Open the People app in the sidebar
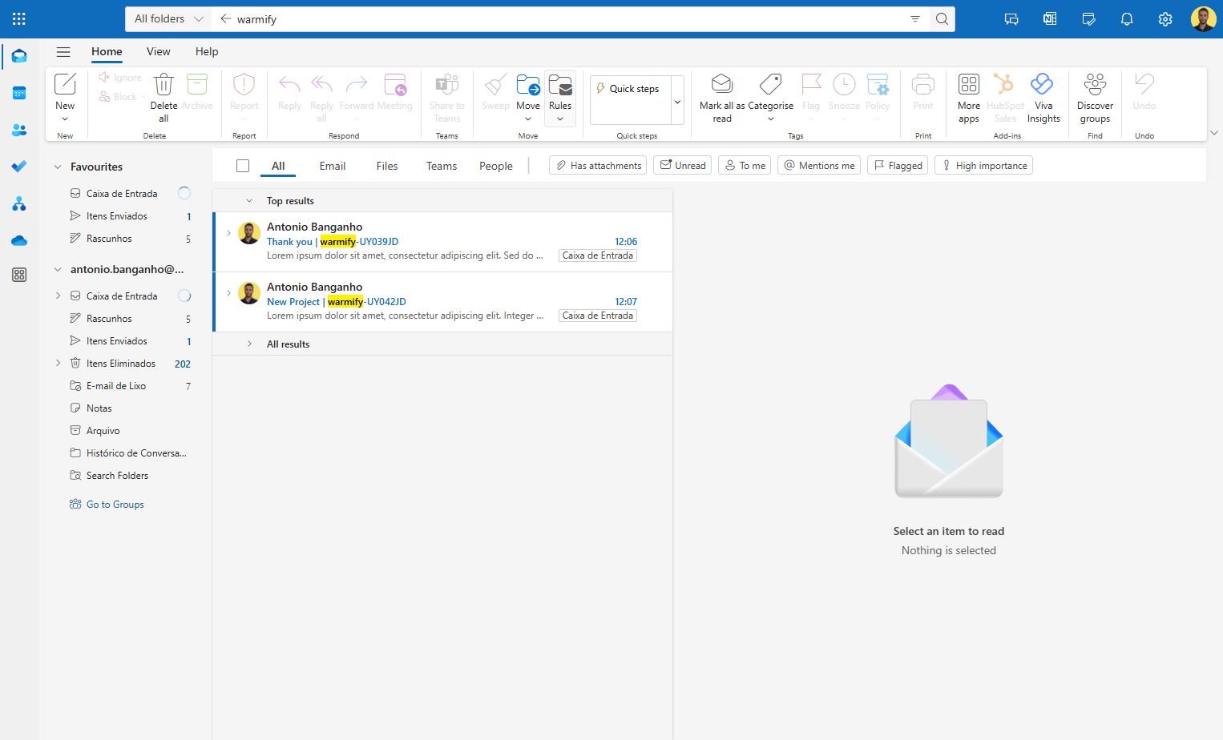Viewport: 1223px width, 740px height. [19, 130]
